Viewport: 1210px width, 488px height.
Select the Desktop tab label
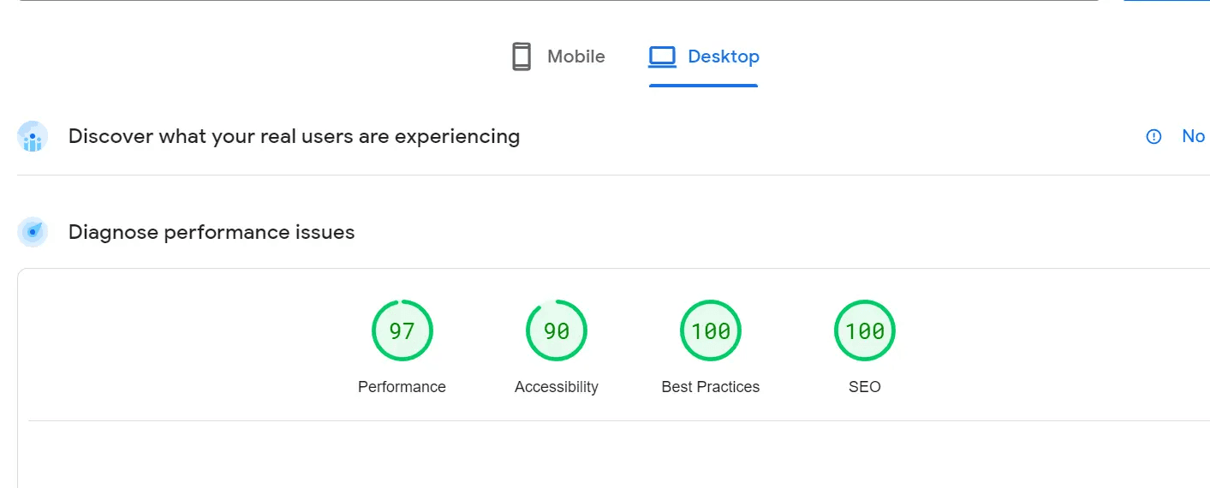723,57
